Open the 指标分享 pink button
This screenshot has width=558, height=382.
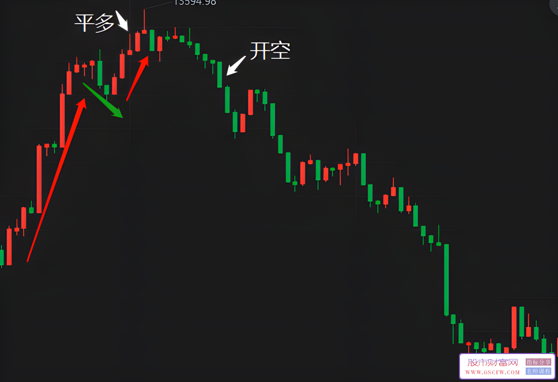coord(538,362)
